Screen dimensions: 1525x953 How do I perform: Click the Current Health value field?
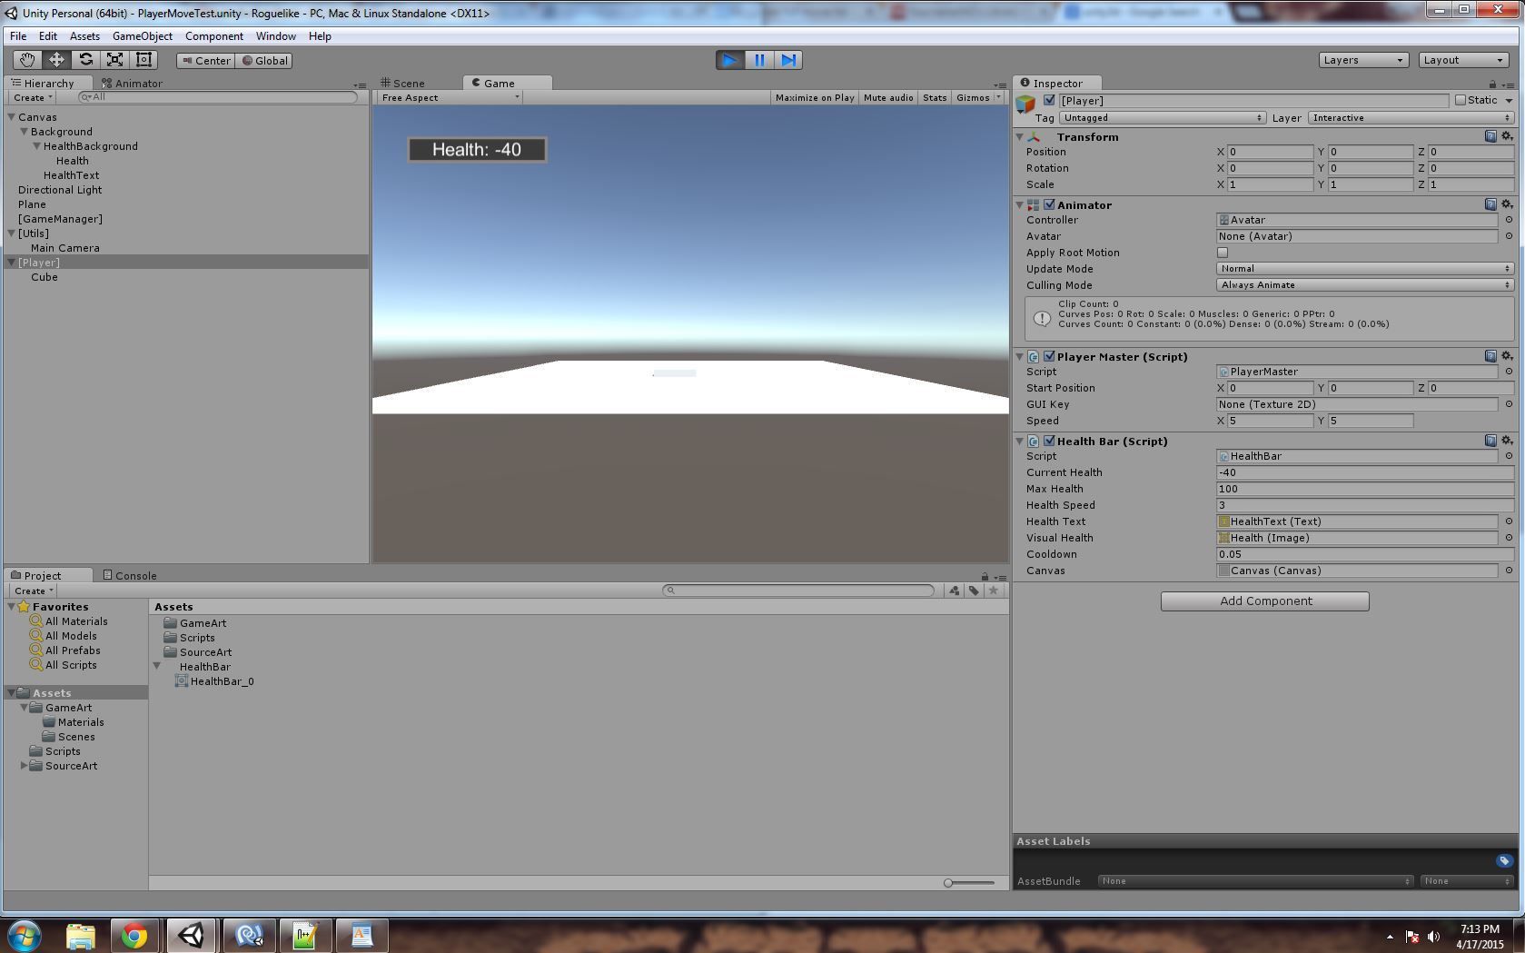(x=1365, y=472)
